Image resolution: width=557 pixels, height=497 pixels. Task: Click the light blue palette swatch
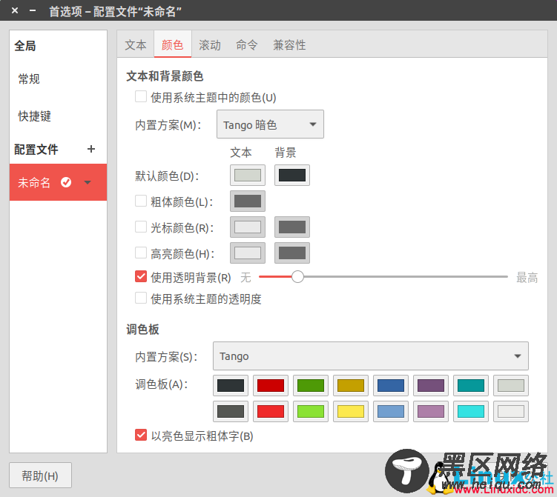[x=391, y=412]
